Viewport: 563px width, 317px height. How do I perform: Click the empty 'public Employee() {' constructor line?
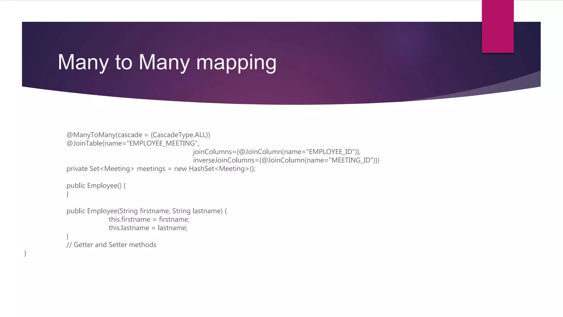pos(96,186)
